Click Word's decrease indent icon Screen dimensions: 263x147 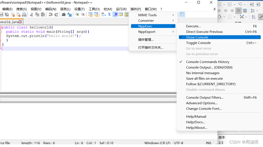(252, 4)
